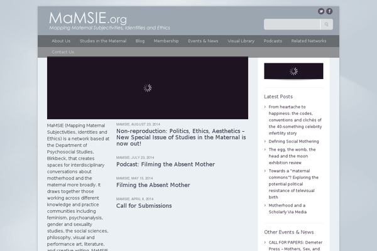
Task: Click the small sidebar loading banner
Action: 293,71
